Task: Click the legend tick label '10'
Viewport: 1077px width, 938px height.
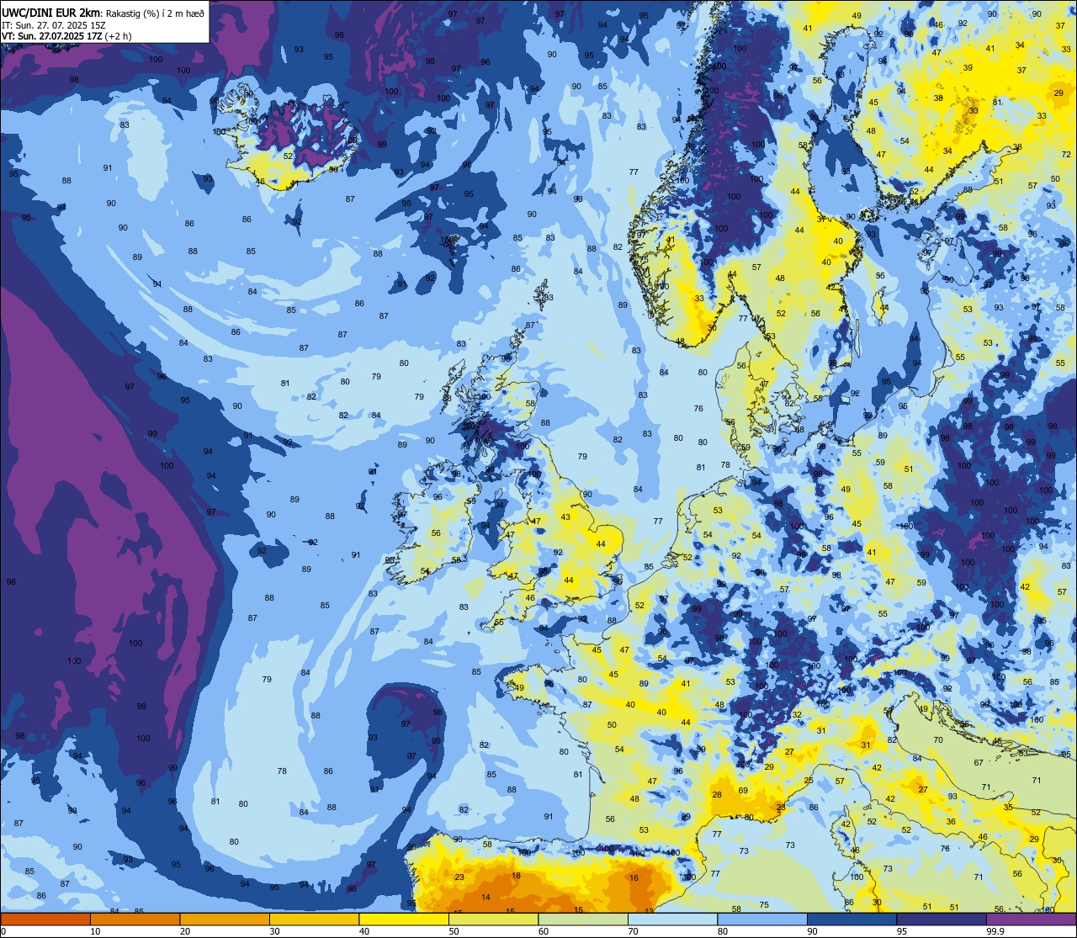Action: [95, 931]
